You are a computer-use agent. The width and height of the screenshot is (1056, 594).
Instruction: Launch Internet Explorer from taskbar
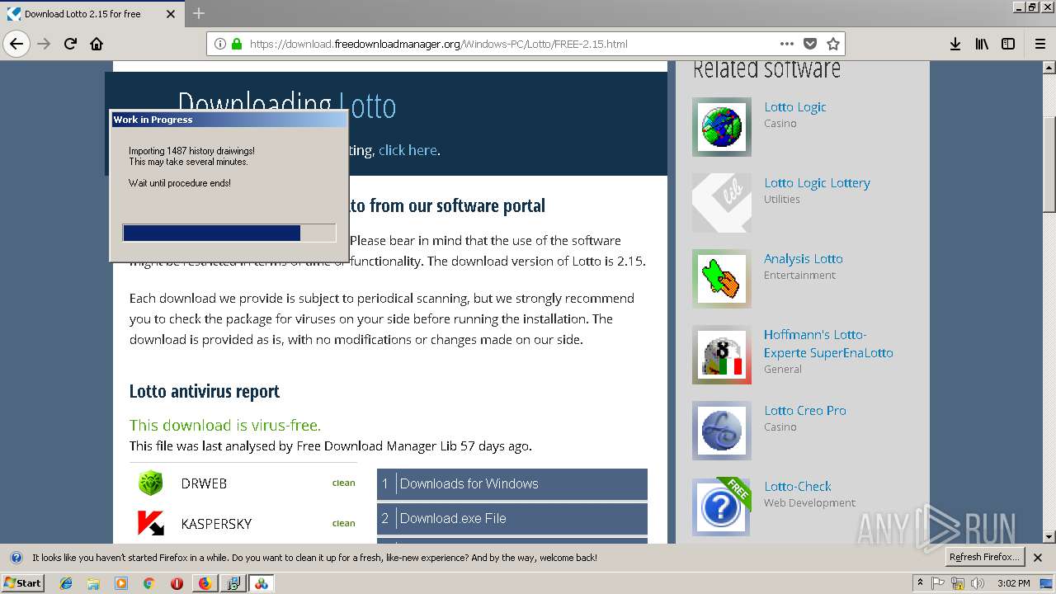pyautogui.click(x=66, y=583)
